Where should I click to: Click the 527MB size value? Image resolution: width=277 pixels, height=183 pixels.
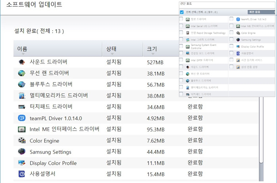point(155,63)
